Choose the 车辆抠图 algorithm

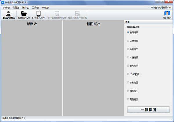128,58
